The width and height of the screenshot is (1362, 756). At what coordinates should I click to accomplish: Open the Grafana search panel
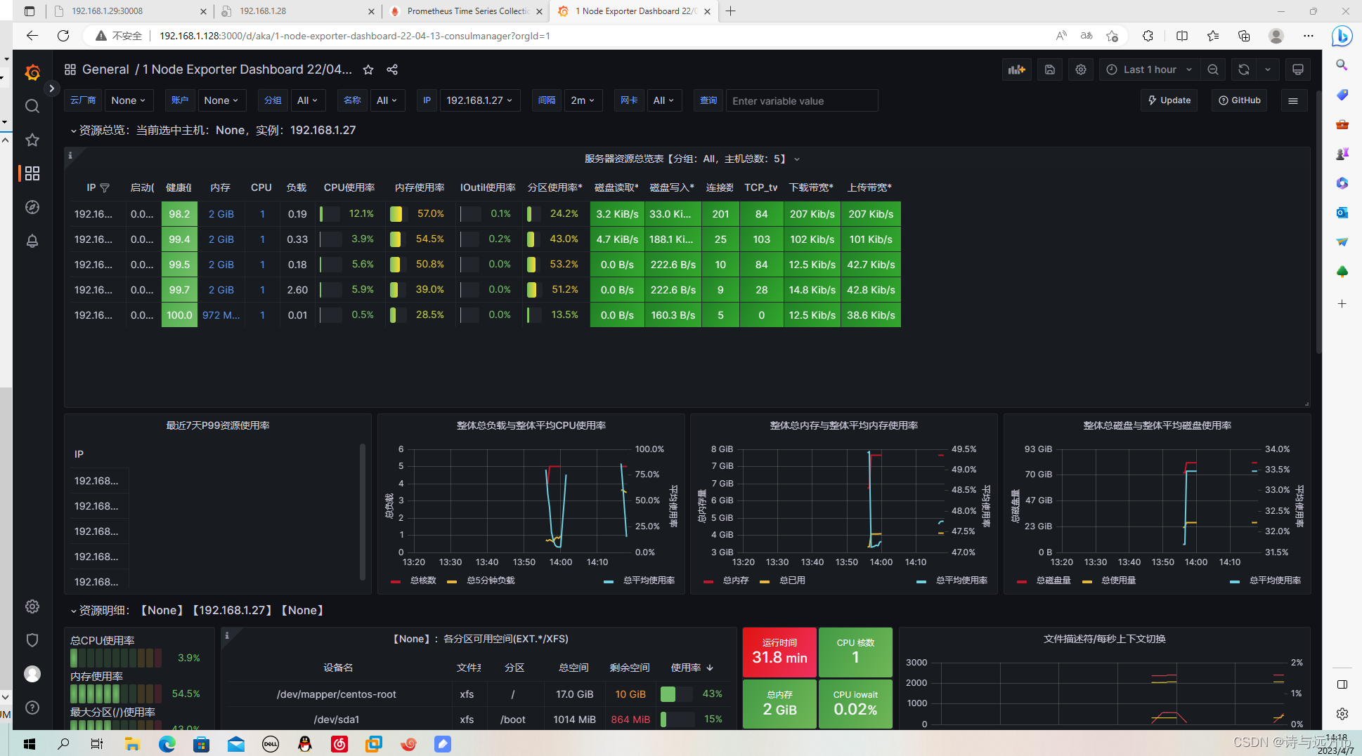[x=32, y=106]
